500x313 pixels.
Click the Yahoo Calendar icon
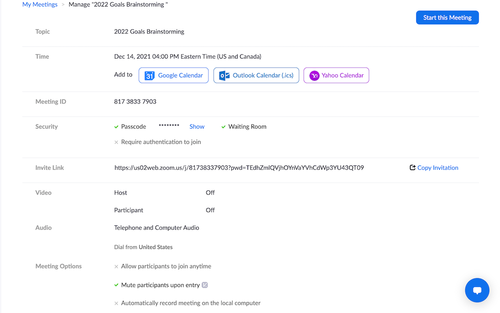point(314,75)
